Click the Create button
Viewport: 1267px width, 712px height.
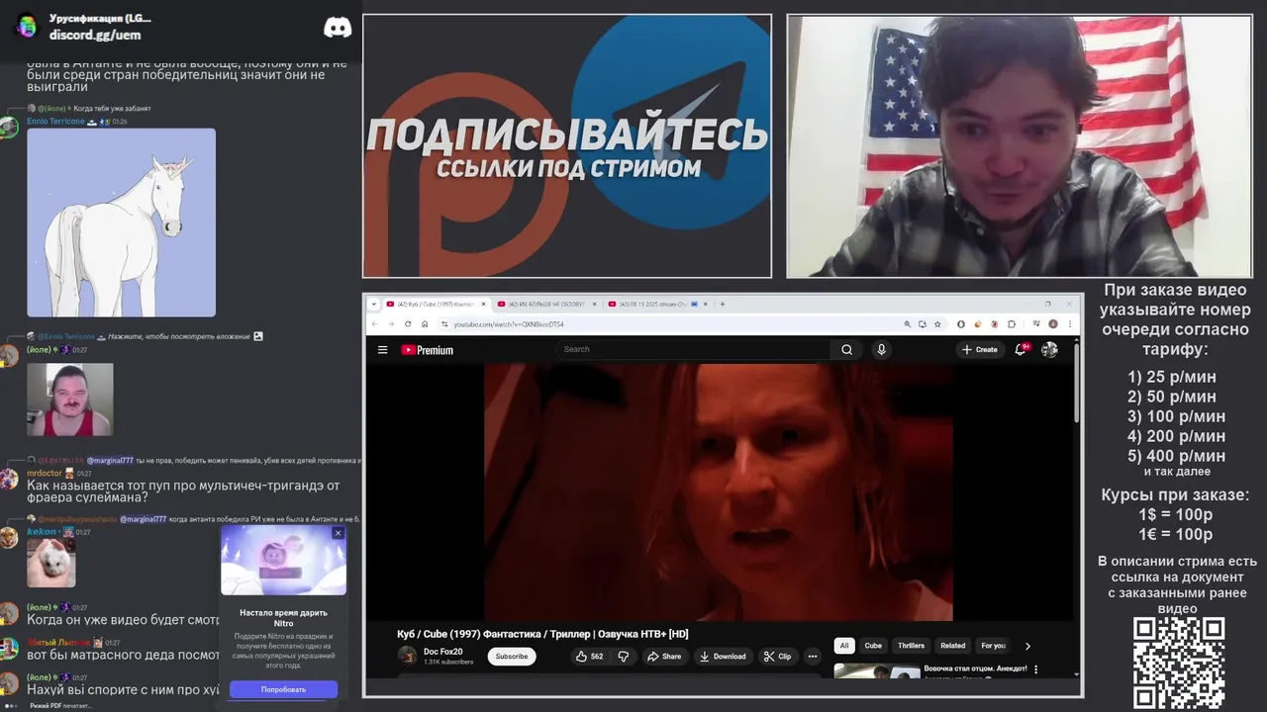tap(979, 349)
